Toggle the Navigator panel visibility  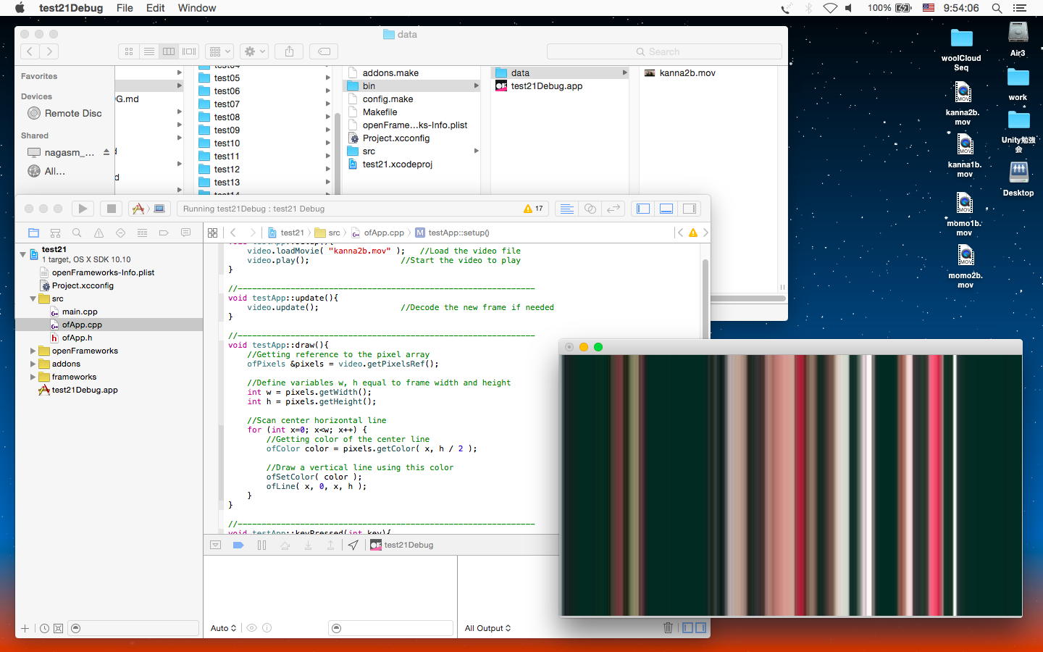coord(643,209)
